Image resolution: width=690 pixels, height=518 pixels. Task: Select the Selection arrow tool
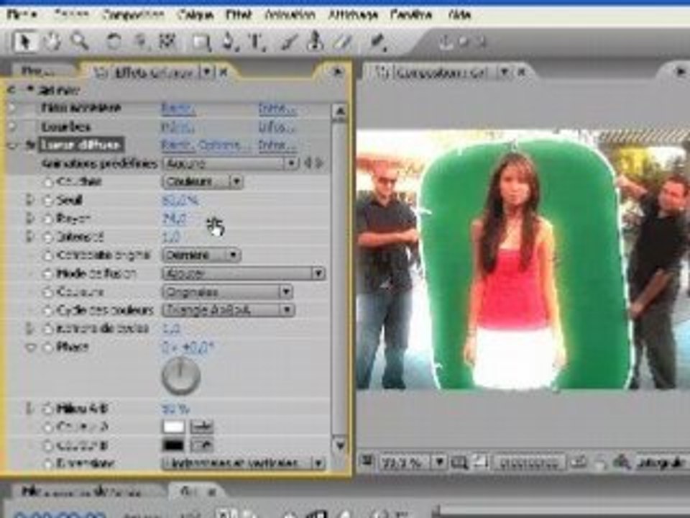coord(24,42)
